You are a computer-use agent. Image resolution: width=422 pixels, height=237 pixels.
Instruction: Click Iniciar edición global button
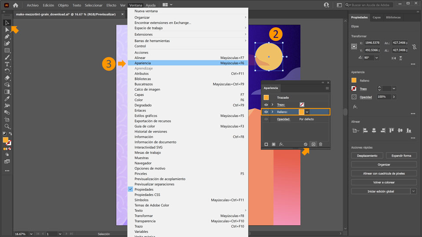coord(381,191)
